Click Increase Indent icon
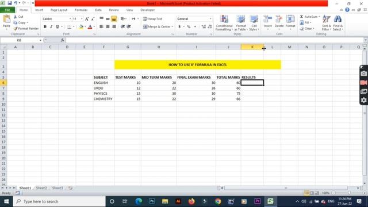The height and width of the screenshot is (207, 368). tap(129, 26)
